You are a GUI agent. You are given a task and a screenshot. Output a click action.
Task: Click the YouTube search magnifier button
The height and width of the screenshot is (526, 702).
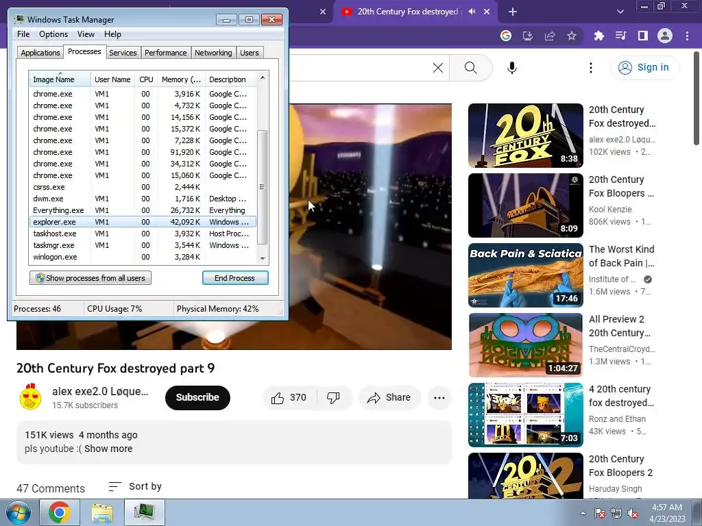[470, 68]
